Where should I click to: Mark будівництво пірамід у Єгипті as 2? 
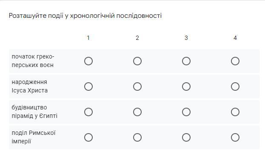137,112
